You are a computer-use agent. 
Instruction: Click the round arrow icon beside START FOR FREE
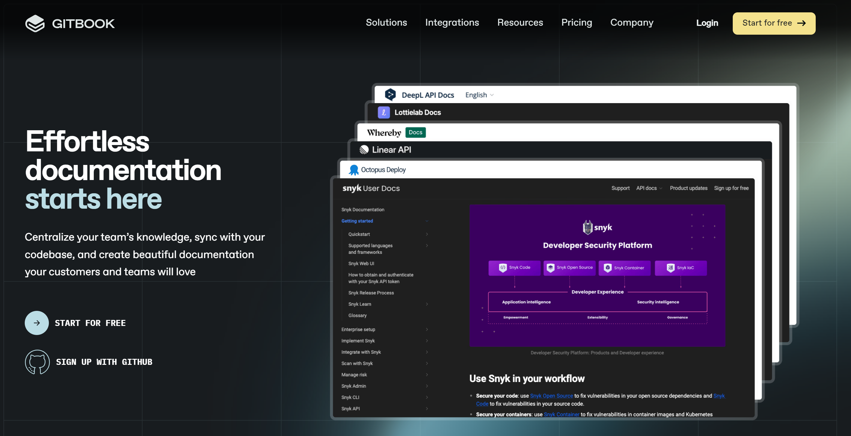coord(37,323)
